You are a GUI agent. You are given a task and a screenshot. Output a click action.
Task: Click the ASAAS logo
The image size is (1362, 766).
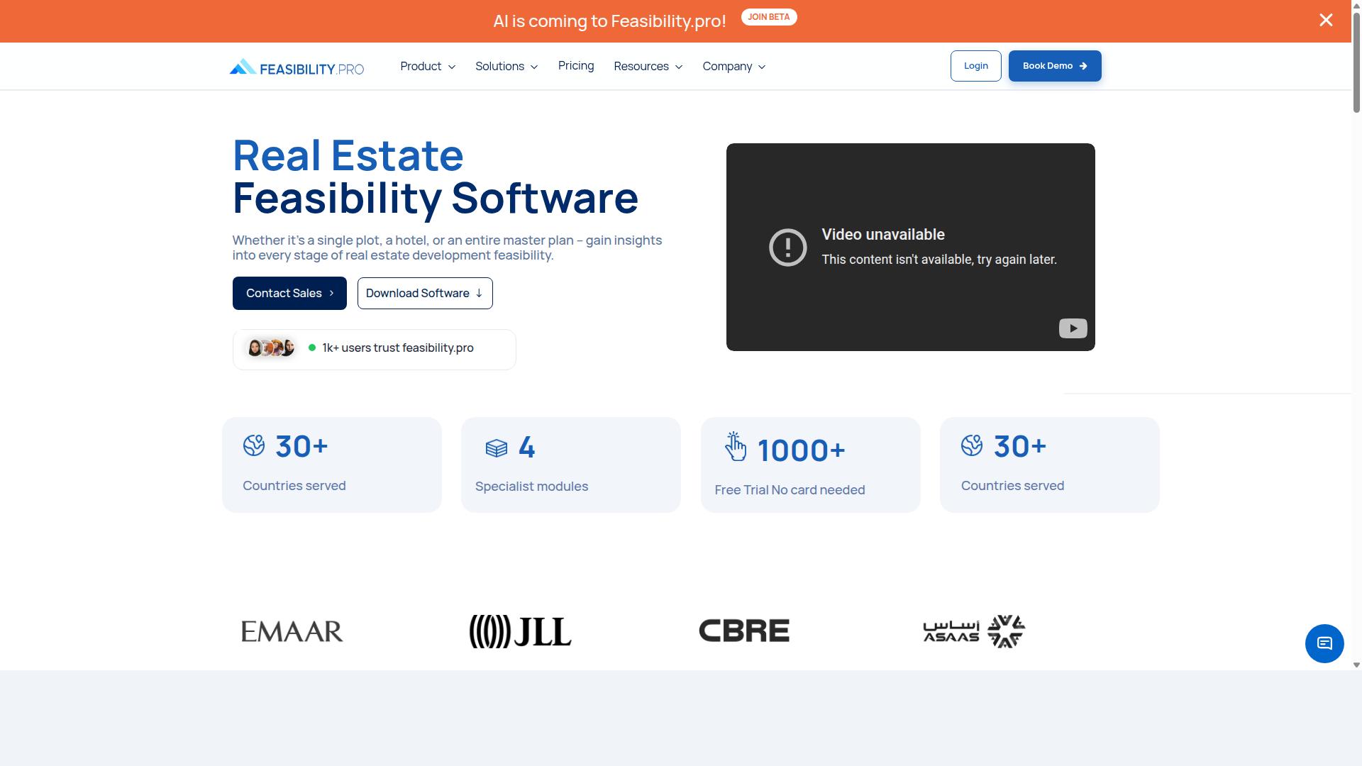[974, 631]
